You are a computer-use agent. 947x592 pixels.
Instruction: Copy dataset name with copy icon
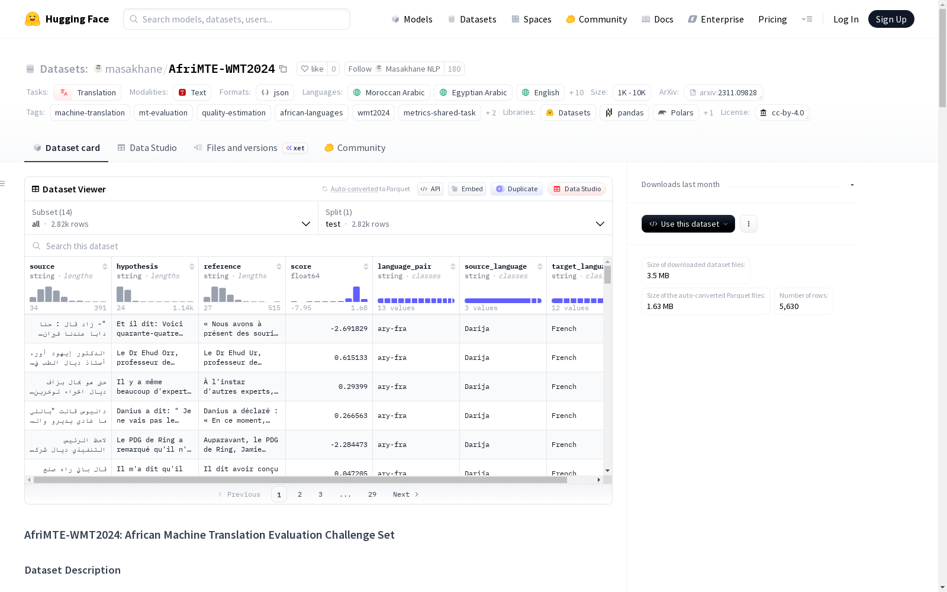pyautogui.click(x=283, y=69)
